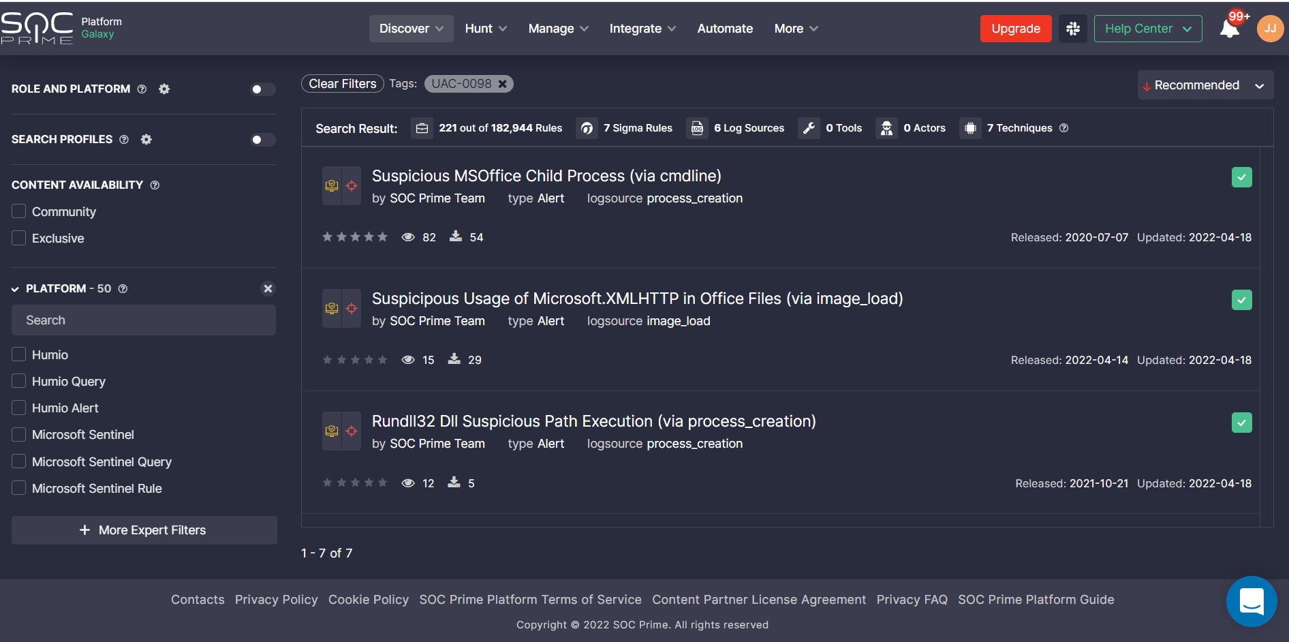Collapse the Platform filter section
1289x642 pixels.
(15, 289)
